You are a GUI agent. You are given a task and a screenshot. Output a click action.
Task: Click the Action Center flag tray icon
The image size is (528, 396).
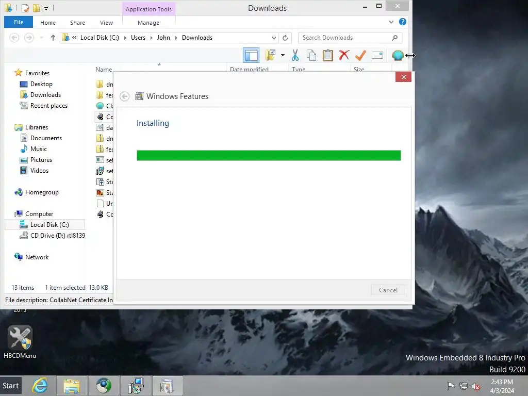point(451,386)
